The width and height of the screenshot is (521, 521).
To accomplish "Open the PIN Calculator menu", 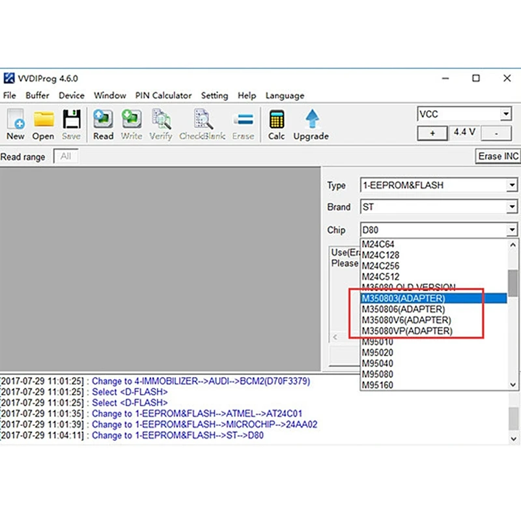I will tap(163, 96).
